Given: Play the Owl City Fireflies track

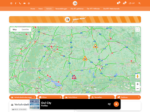Looking at the screenshot, I should pos(116,104).
